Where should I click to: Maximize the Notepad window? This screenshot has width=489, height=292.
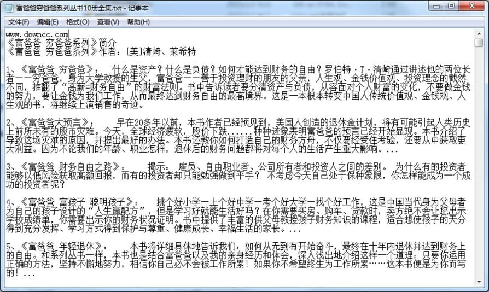(x=451, y=6)
